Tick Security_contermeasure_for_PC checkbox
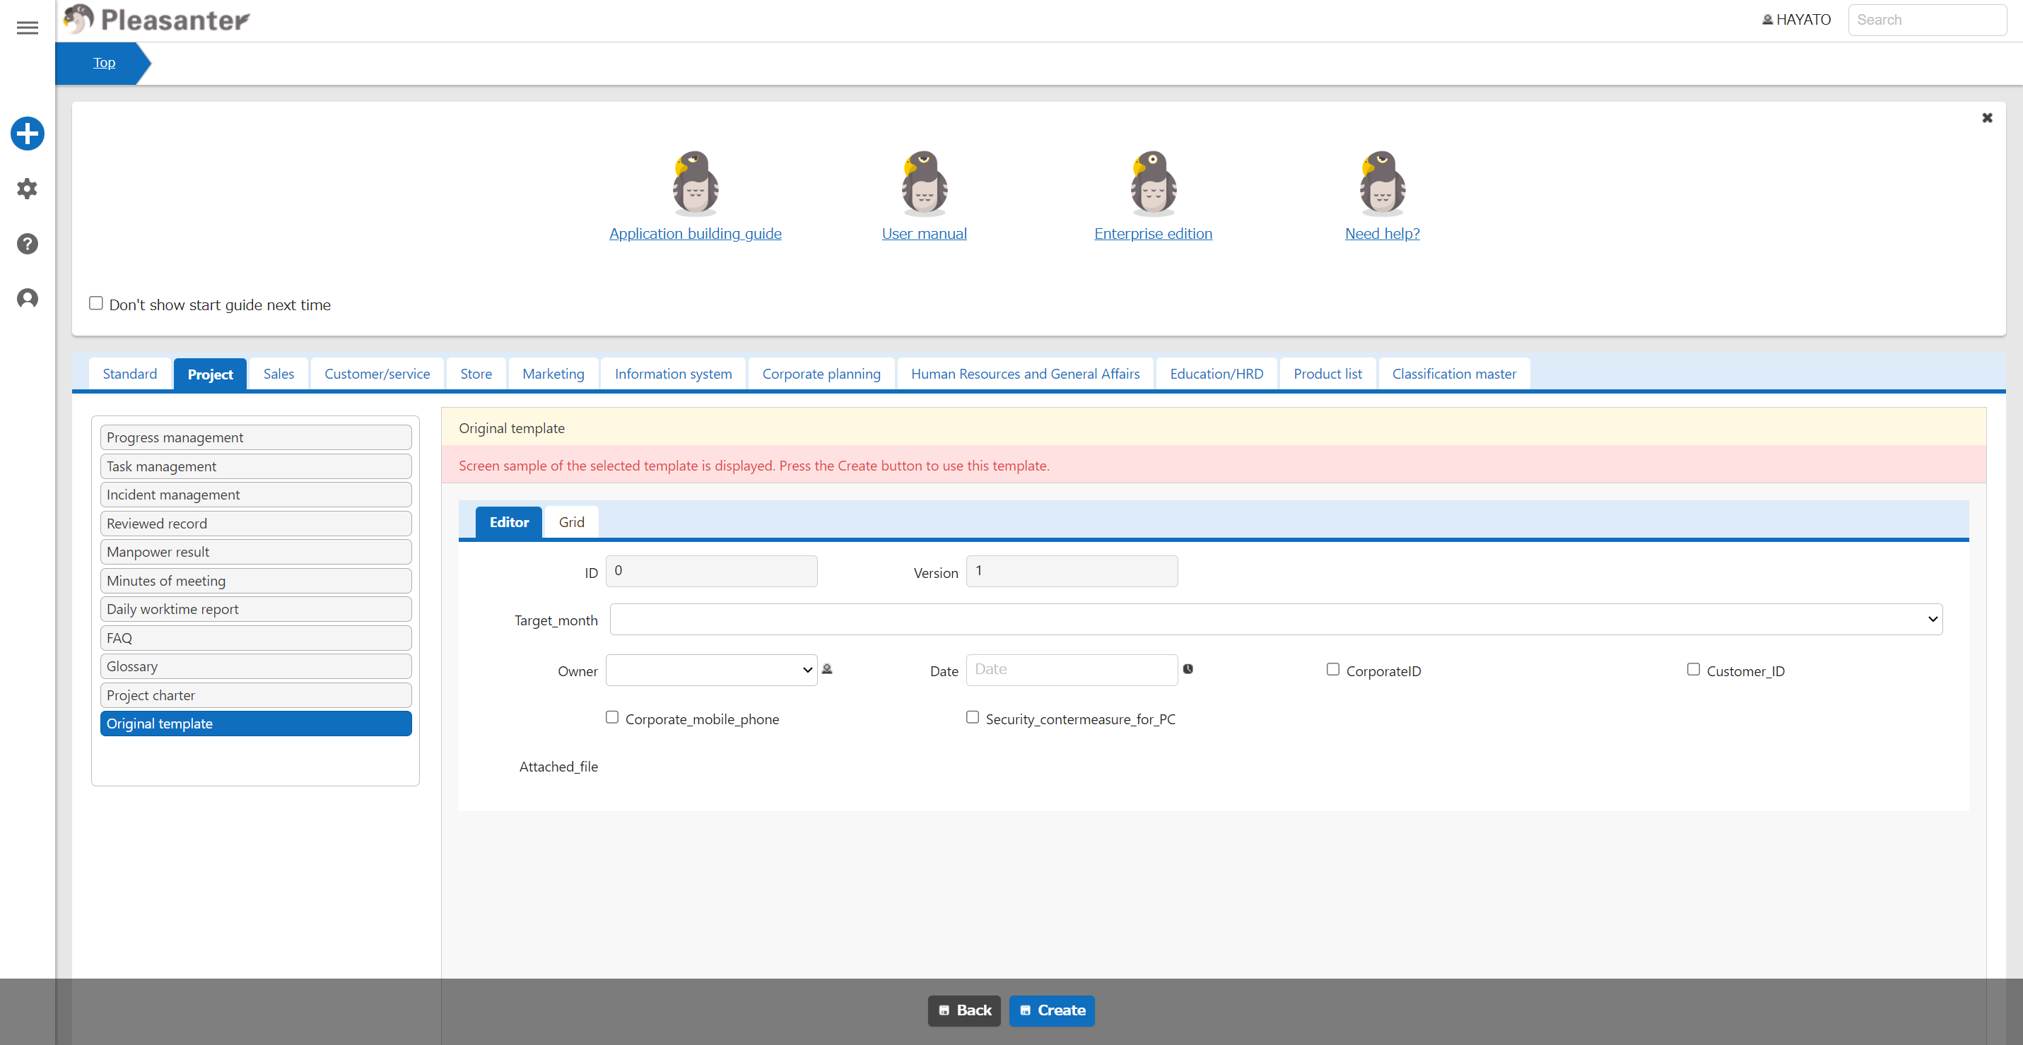Screen dimensions: 2023x1045 pos(972,717)
